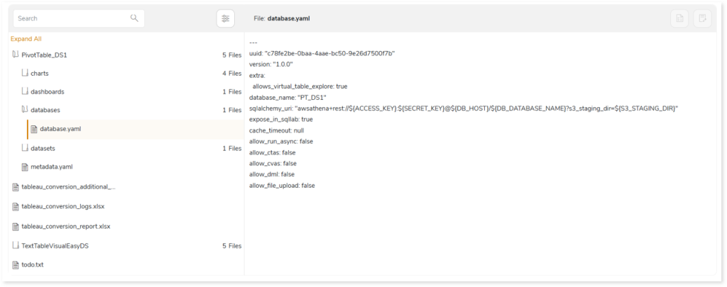Click the file icon beside tableau_conversion_report.xlsx
The height and width of the screenshot is (287, 727).
point(16,227)
